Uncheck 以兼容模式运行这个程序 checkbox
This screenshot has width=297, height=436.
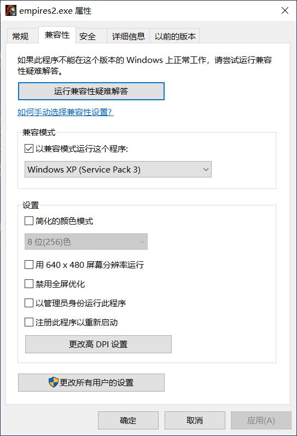[x=29, y=149]
